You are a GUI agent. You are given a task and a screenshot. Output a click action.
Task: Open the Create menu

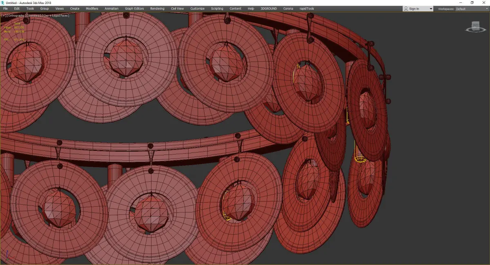point(75,9)
